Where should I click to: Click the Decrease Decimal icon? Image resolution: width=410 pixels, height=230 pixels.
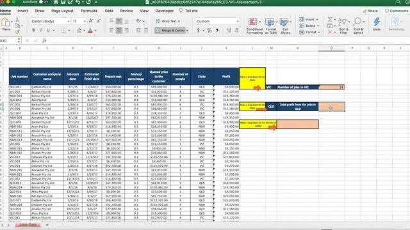[x=236, y=31]
